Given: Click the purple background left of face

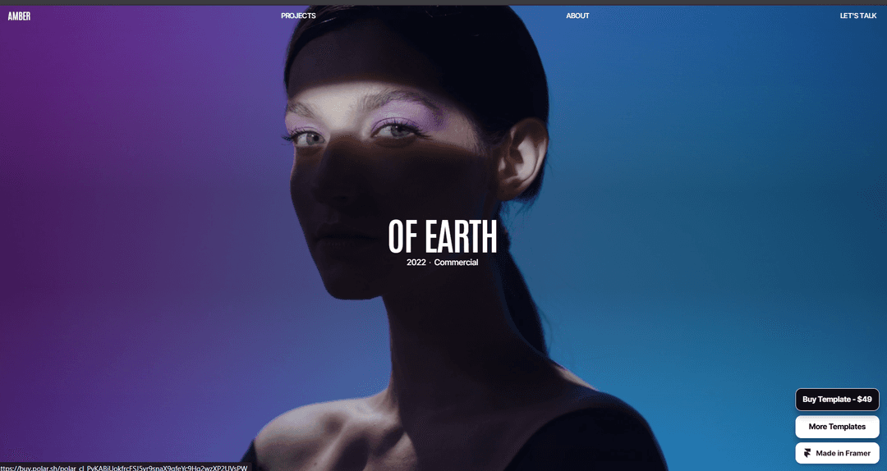Looking at the screenshot, I should (123, 205).
